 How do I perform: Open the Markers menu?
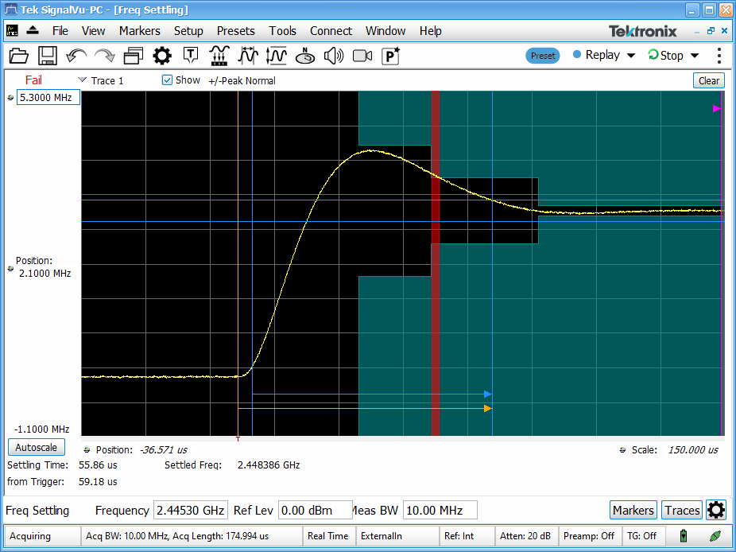(x=139, y=31)
